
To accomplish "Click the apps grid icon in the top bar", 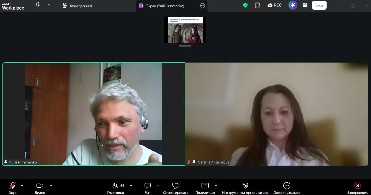I will [305, 5].
